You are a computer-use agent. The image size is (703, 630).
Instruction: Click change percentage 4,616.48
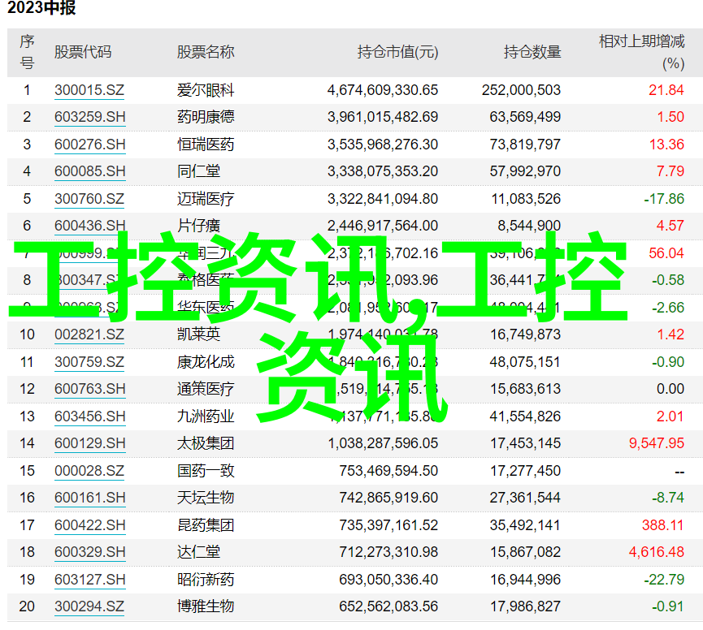point(657,552)
